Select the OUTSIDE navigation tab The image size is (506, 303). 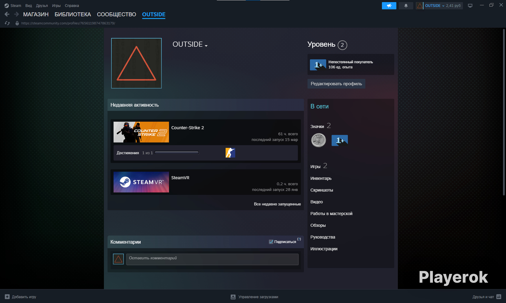point(154,15)
